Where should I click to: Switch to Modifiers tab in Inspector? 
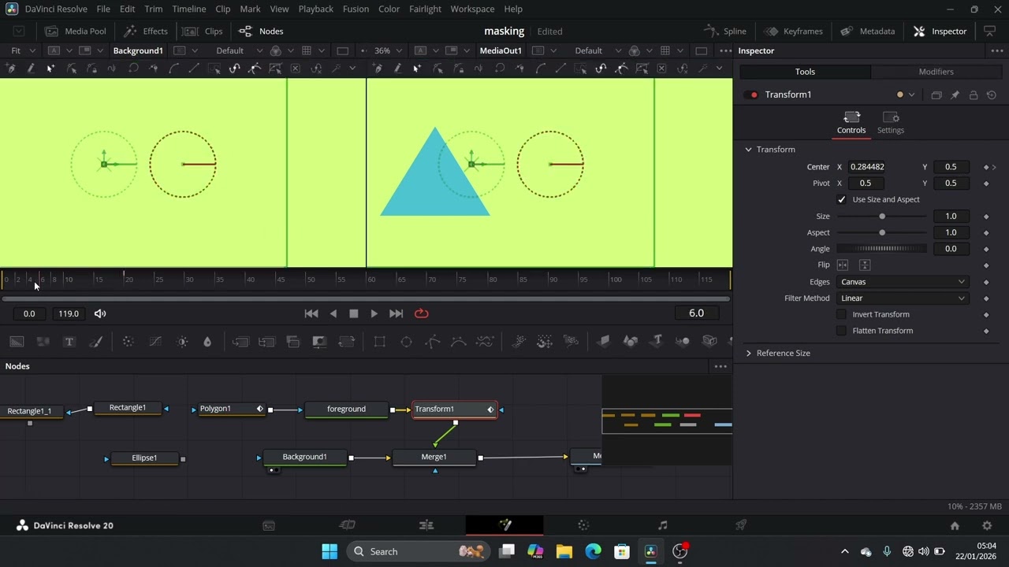click(x=936, y=72)
